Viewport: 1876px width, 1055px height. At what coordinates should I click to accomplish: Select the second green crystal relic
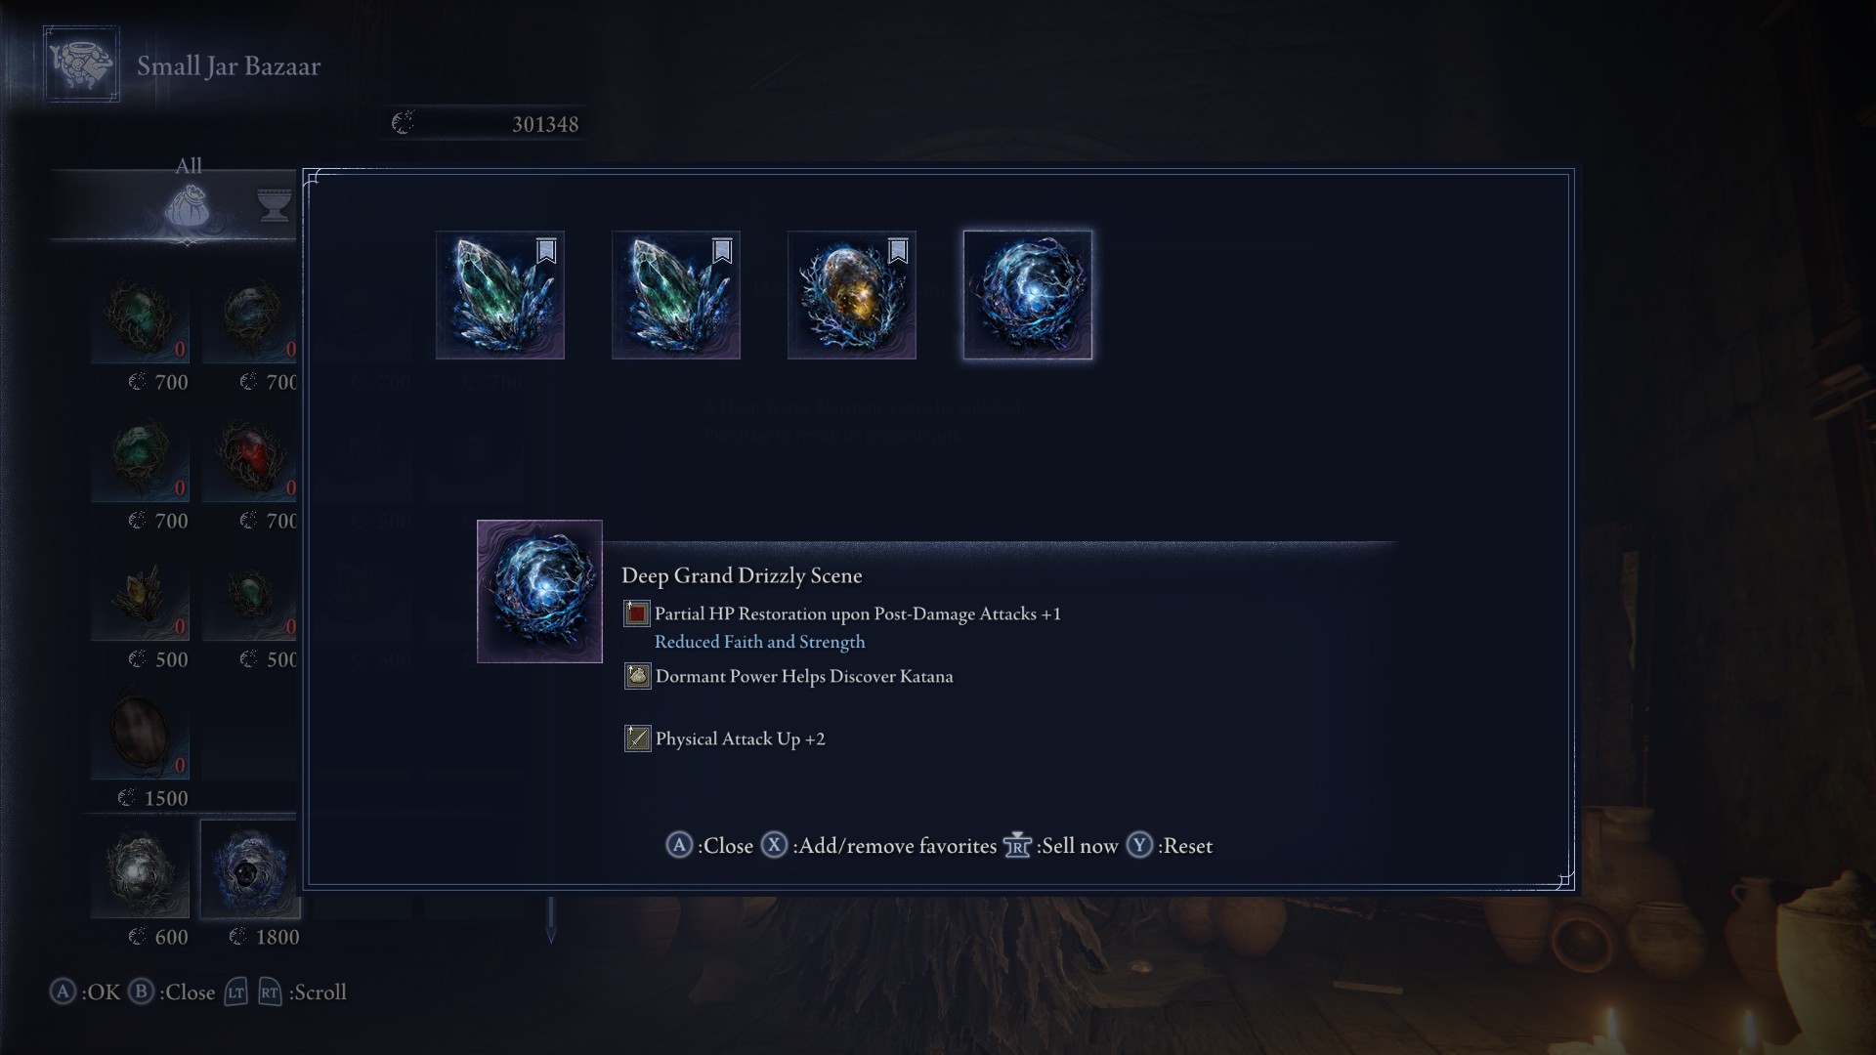coord(675,295)
